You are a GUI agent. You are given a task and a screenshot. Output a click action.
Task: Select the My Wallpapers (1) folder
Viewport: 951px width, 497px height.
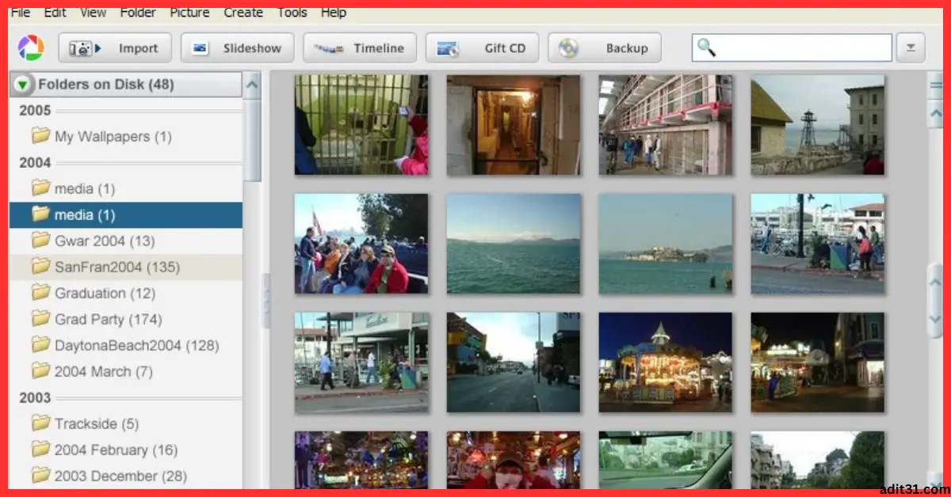click(x=126, y=136)
